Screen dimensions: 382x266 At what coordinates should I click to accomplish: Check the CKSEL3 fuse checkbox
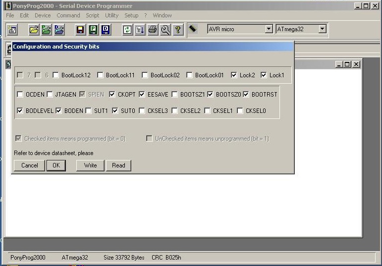tap(142, 111)
